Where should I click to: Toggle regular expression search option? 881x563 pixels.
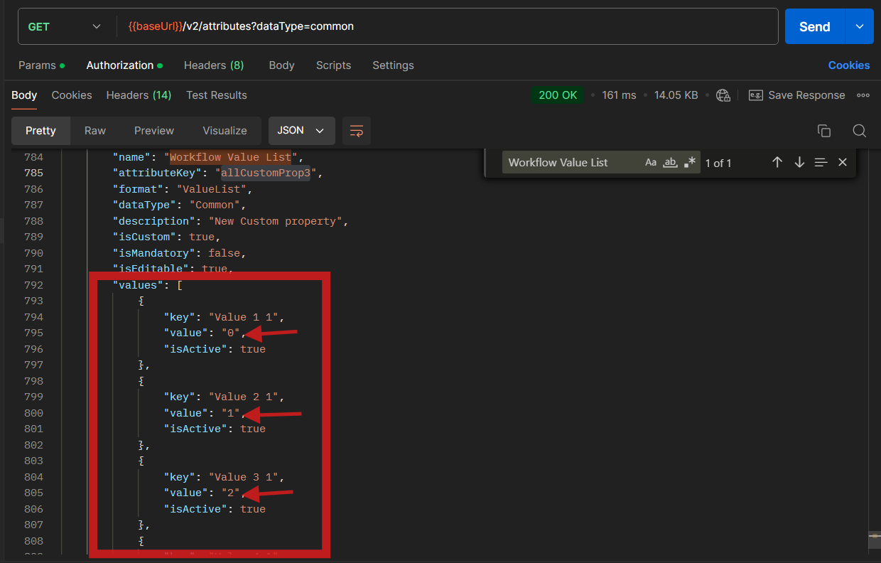point(689,163)
